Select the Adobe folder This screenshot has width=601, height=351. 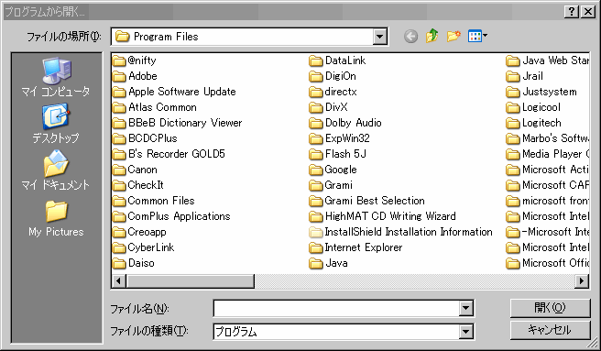click(x=135, y=76)
